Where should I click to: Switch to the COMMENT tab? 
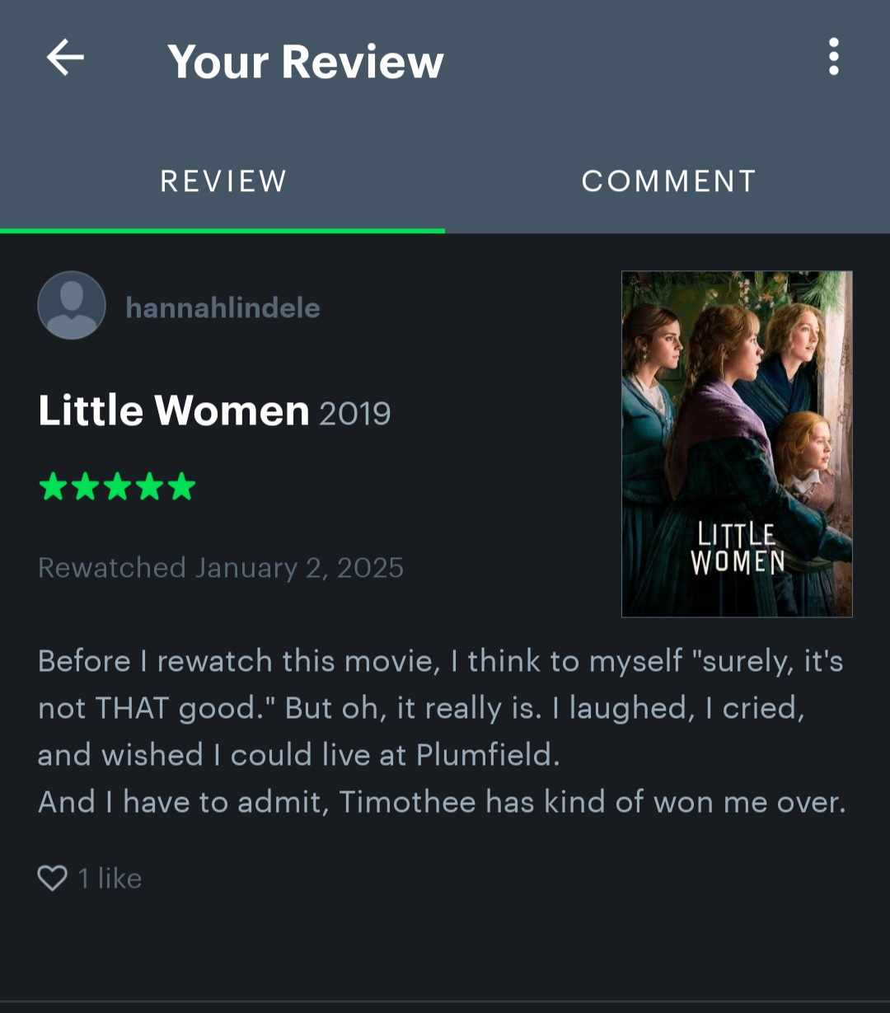[668, 181]
